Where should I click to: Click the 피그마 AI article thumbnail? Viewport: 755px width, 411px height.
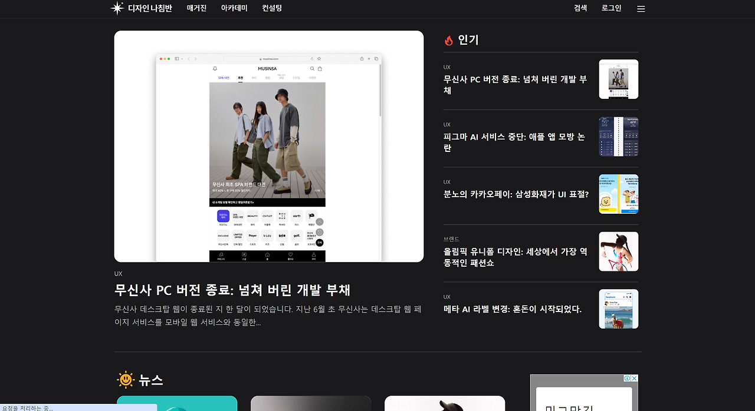click(x=618, y=136)
